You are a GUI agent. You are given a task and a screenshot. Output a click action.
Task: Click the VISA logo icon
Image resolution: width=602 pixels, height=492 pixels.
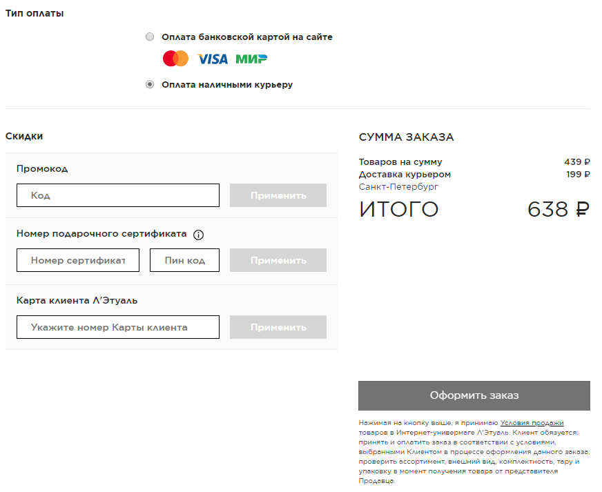(212, 59)
